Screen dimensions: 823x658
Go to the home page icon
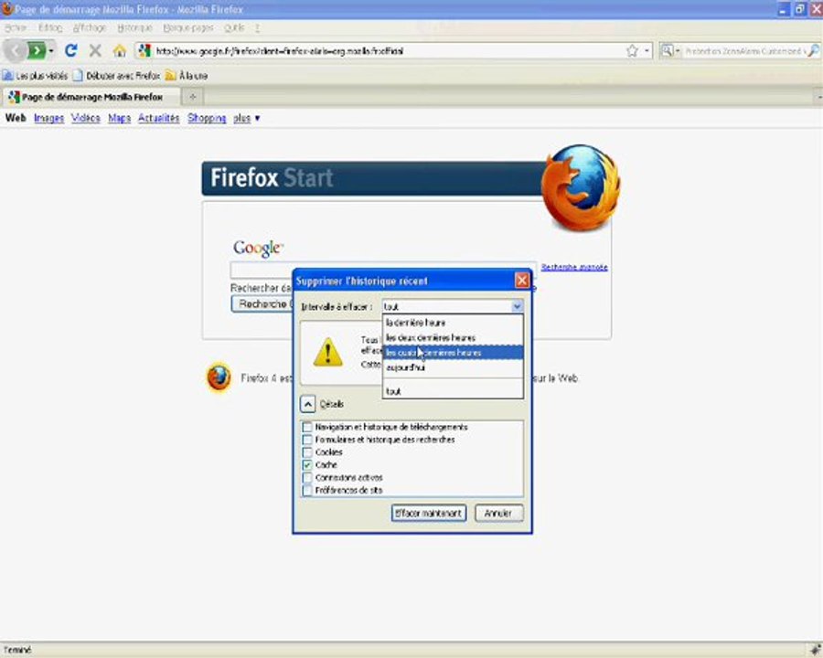pyautogui.click(x=120, y=51)
